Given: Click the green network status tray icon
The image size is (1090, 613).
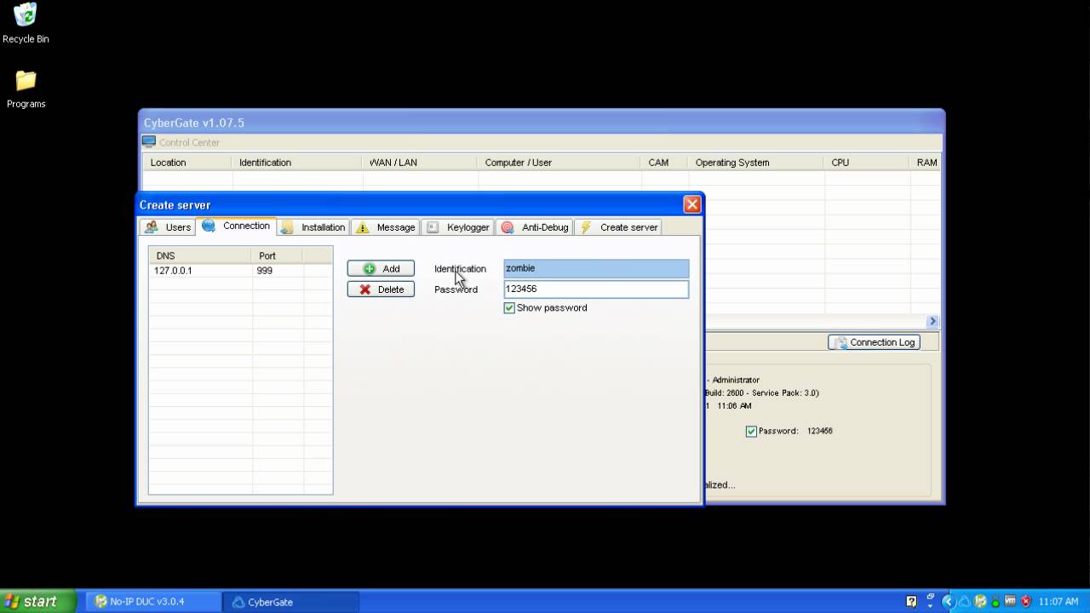Looking at the screenshot, I should coord(995,603).
